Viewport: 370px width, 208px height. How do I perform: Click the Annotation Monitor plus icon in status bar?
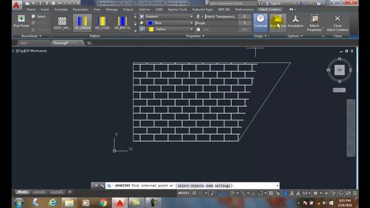(x=326, y=193)
